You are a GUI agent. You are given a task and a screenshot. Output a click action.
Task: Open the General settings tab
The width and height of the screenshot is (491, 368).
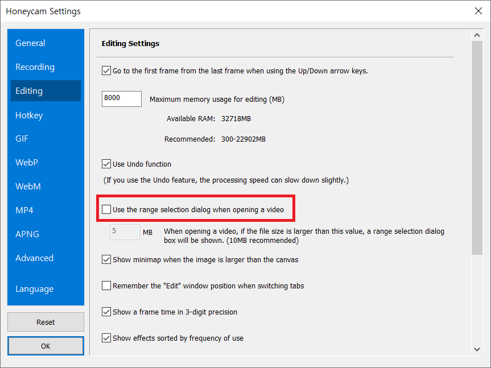pos(31,43)
